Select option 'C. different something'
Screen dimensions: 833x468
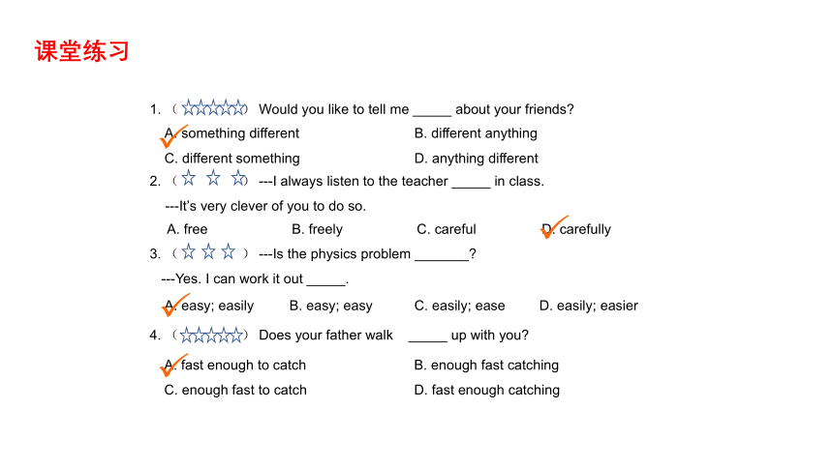232,159
